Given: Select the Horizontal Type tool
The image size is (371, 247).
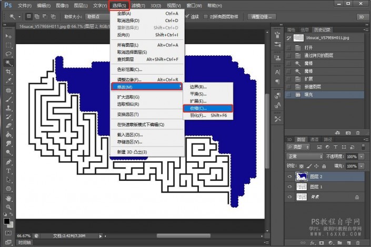Looking at the screenshot, I should (x=8, y=171).
